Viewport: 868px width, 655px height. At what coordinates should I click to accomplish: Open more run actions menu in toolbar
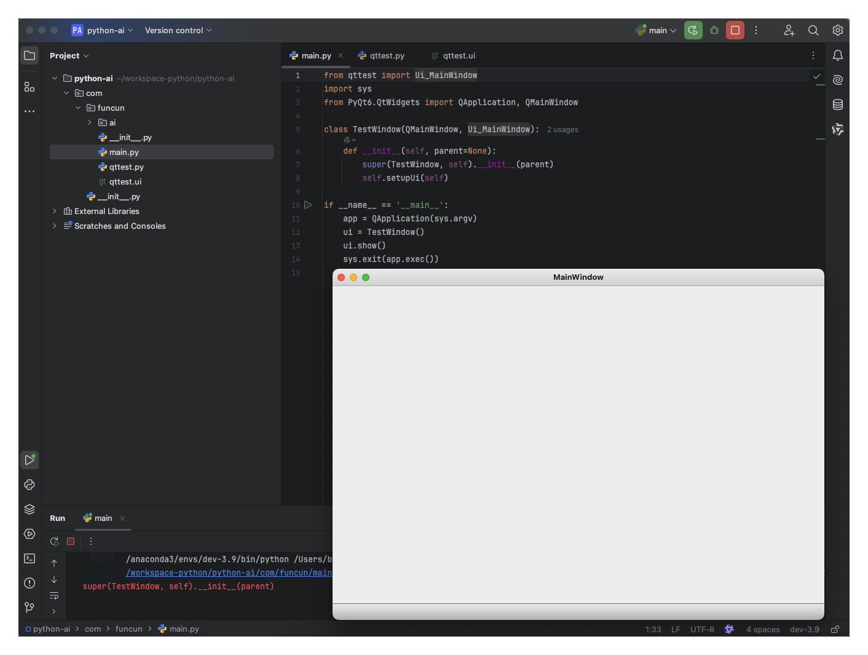tap(756, 30)
